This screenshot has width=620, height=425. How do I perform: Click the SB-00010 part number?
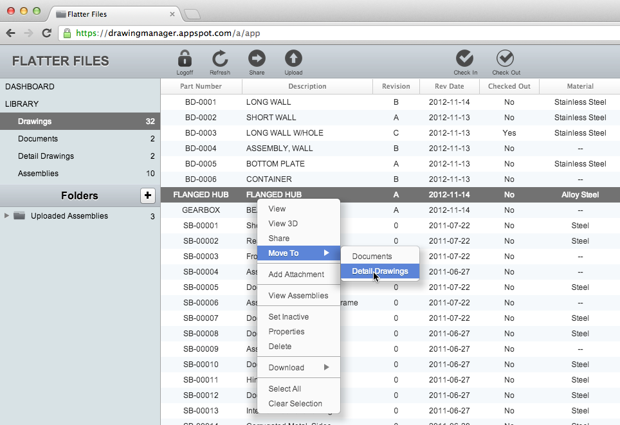click(201, 364)
